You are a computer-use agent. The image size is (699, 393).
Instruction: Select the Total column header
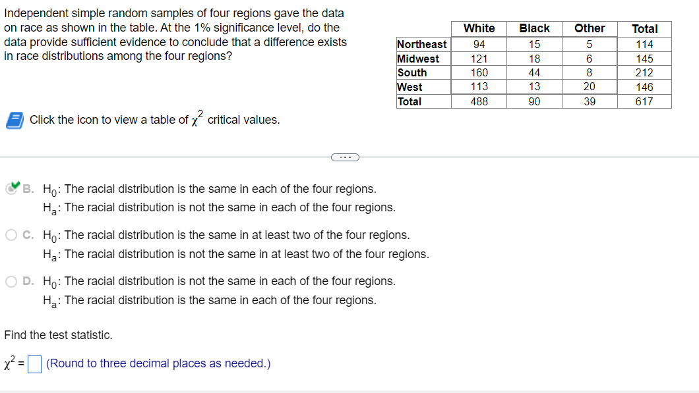645,28
